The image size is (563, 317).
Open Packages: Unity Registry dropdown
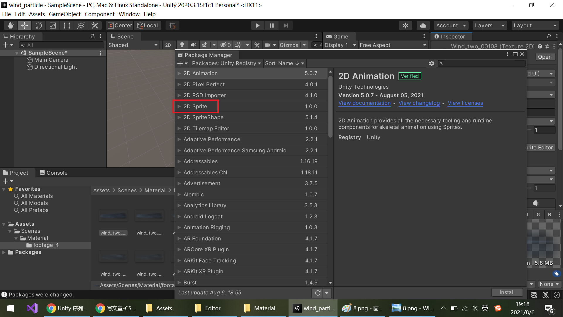(x=226, y=63)
